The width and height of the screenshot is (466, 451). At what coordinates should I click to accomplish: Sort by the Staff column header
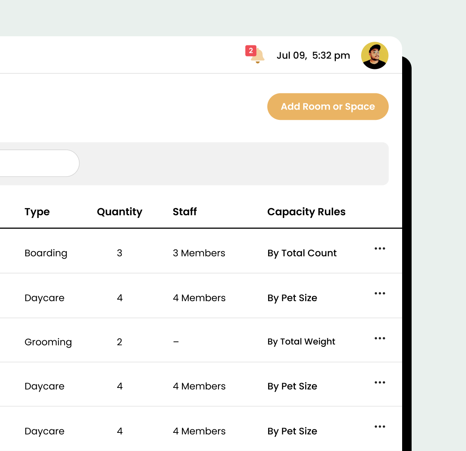pyautogui.click(x=185, y=212)
